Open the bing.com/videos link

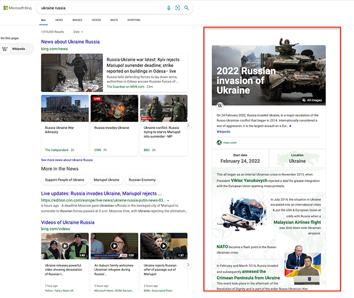[x=56, y=229]
